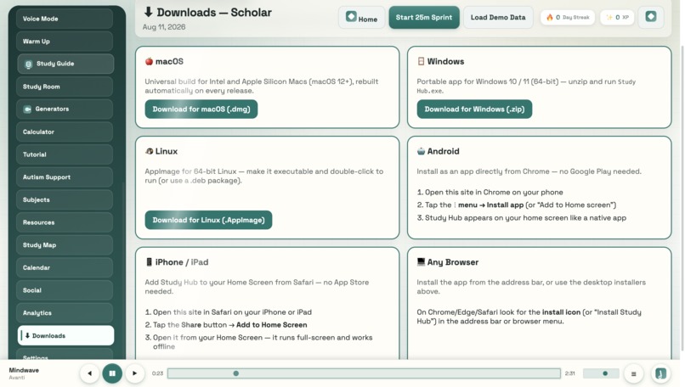Select Tutorial in sidebar
The width and height of the screenshot is (685, 387).
point(65,154)
